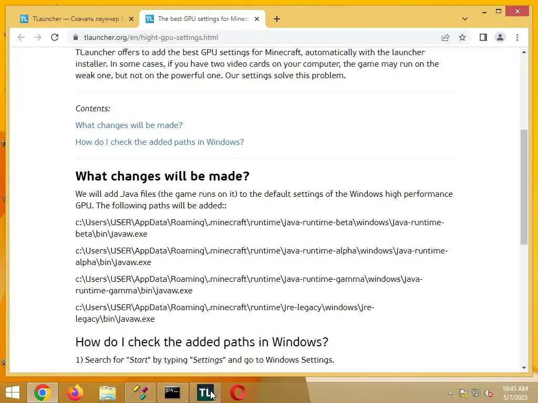Open Chrome from the taskbar
This screenshot has width=538, height=403.
[43, 393]
